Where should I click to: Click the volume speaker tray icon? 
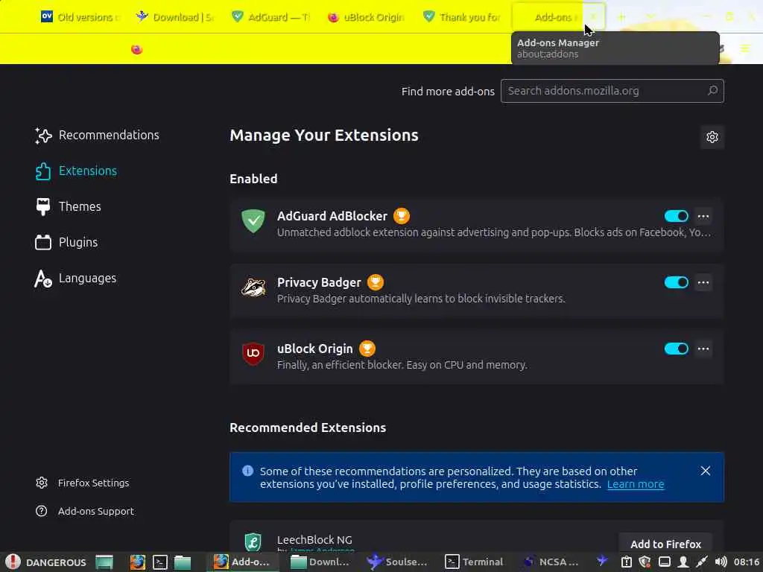tap(721, 562)
